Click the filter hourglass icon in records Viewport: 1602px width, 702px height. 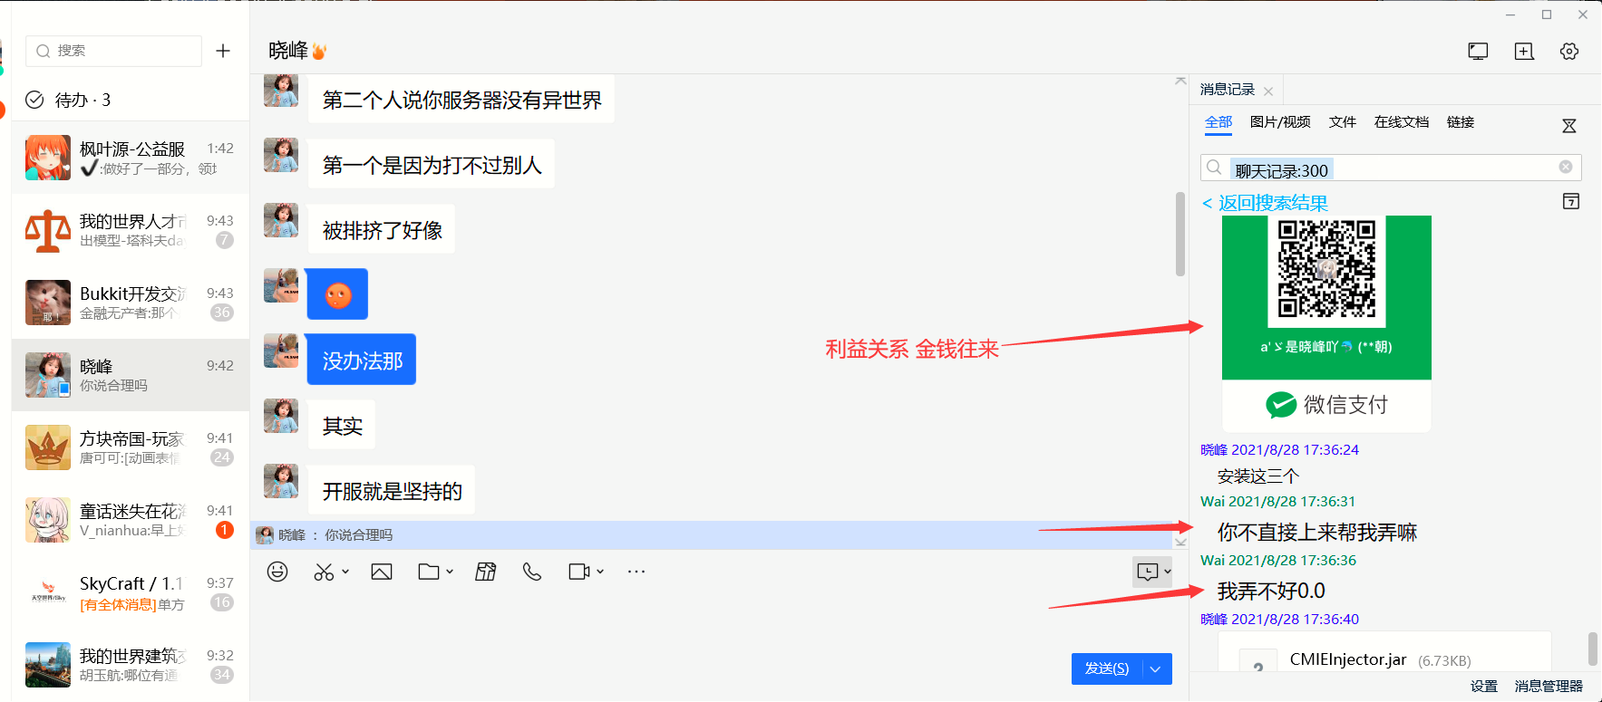coord(1569,126)
